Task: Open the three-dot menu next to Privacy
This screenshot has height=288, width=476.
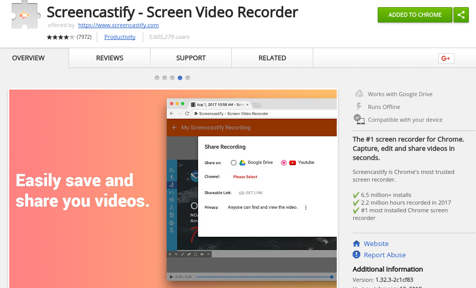Action: [x=306, y=208]
